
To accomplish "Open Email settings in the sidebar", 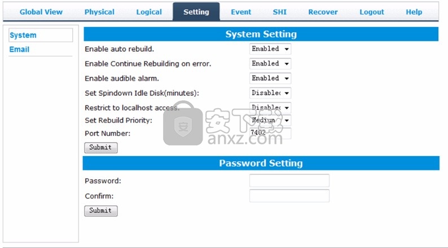I will coord(19,50).
